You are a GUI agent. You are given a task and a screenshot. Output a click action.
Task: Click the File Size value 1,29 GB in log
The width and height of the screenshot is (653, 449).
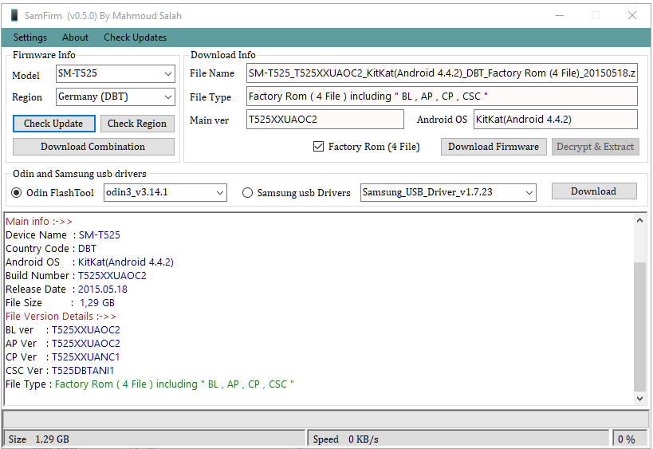coord(97,303)
